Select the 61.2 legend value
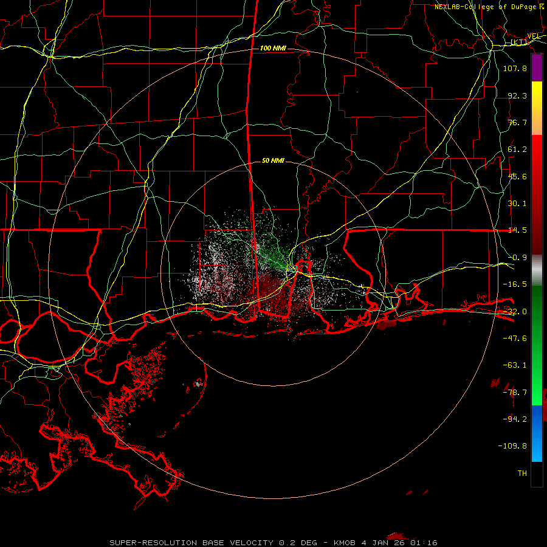Viewport: 547px width, 547px height. pos(517,150)
